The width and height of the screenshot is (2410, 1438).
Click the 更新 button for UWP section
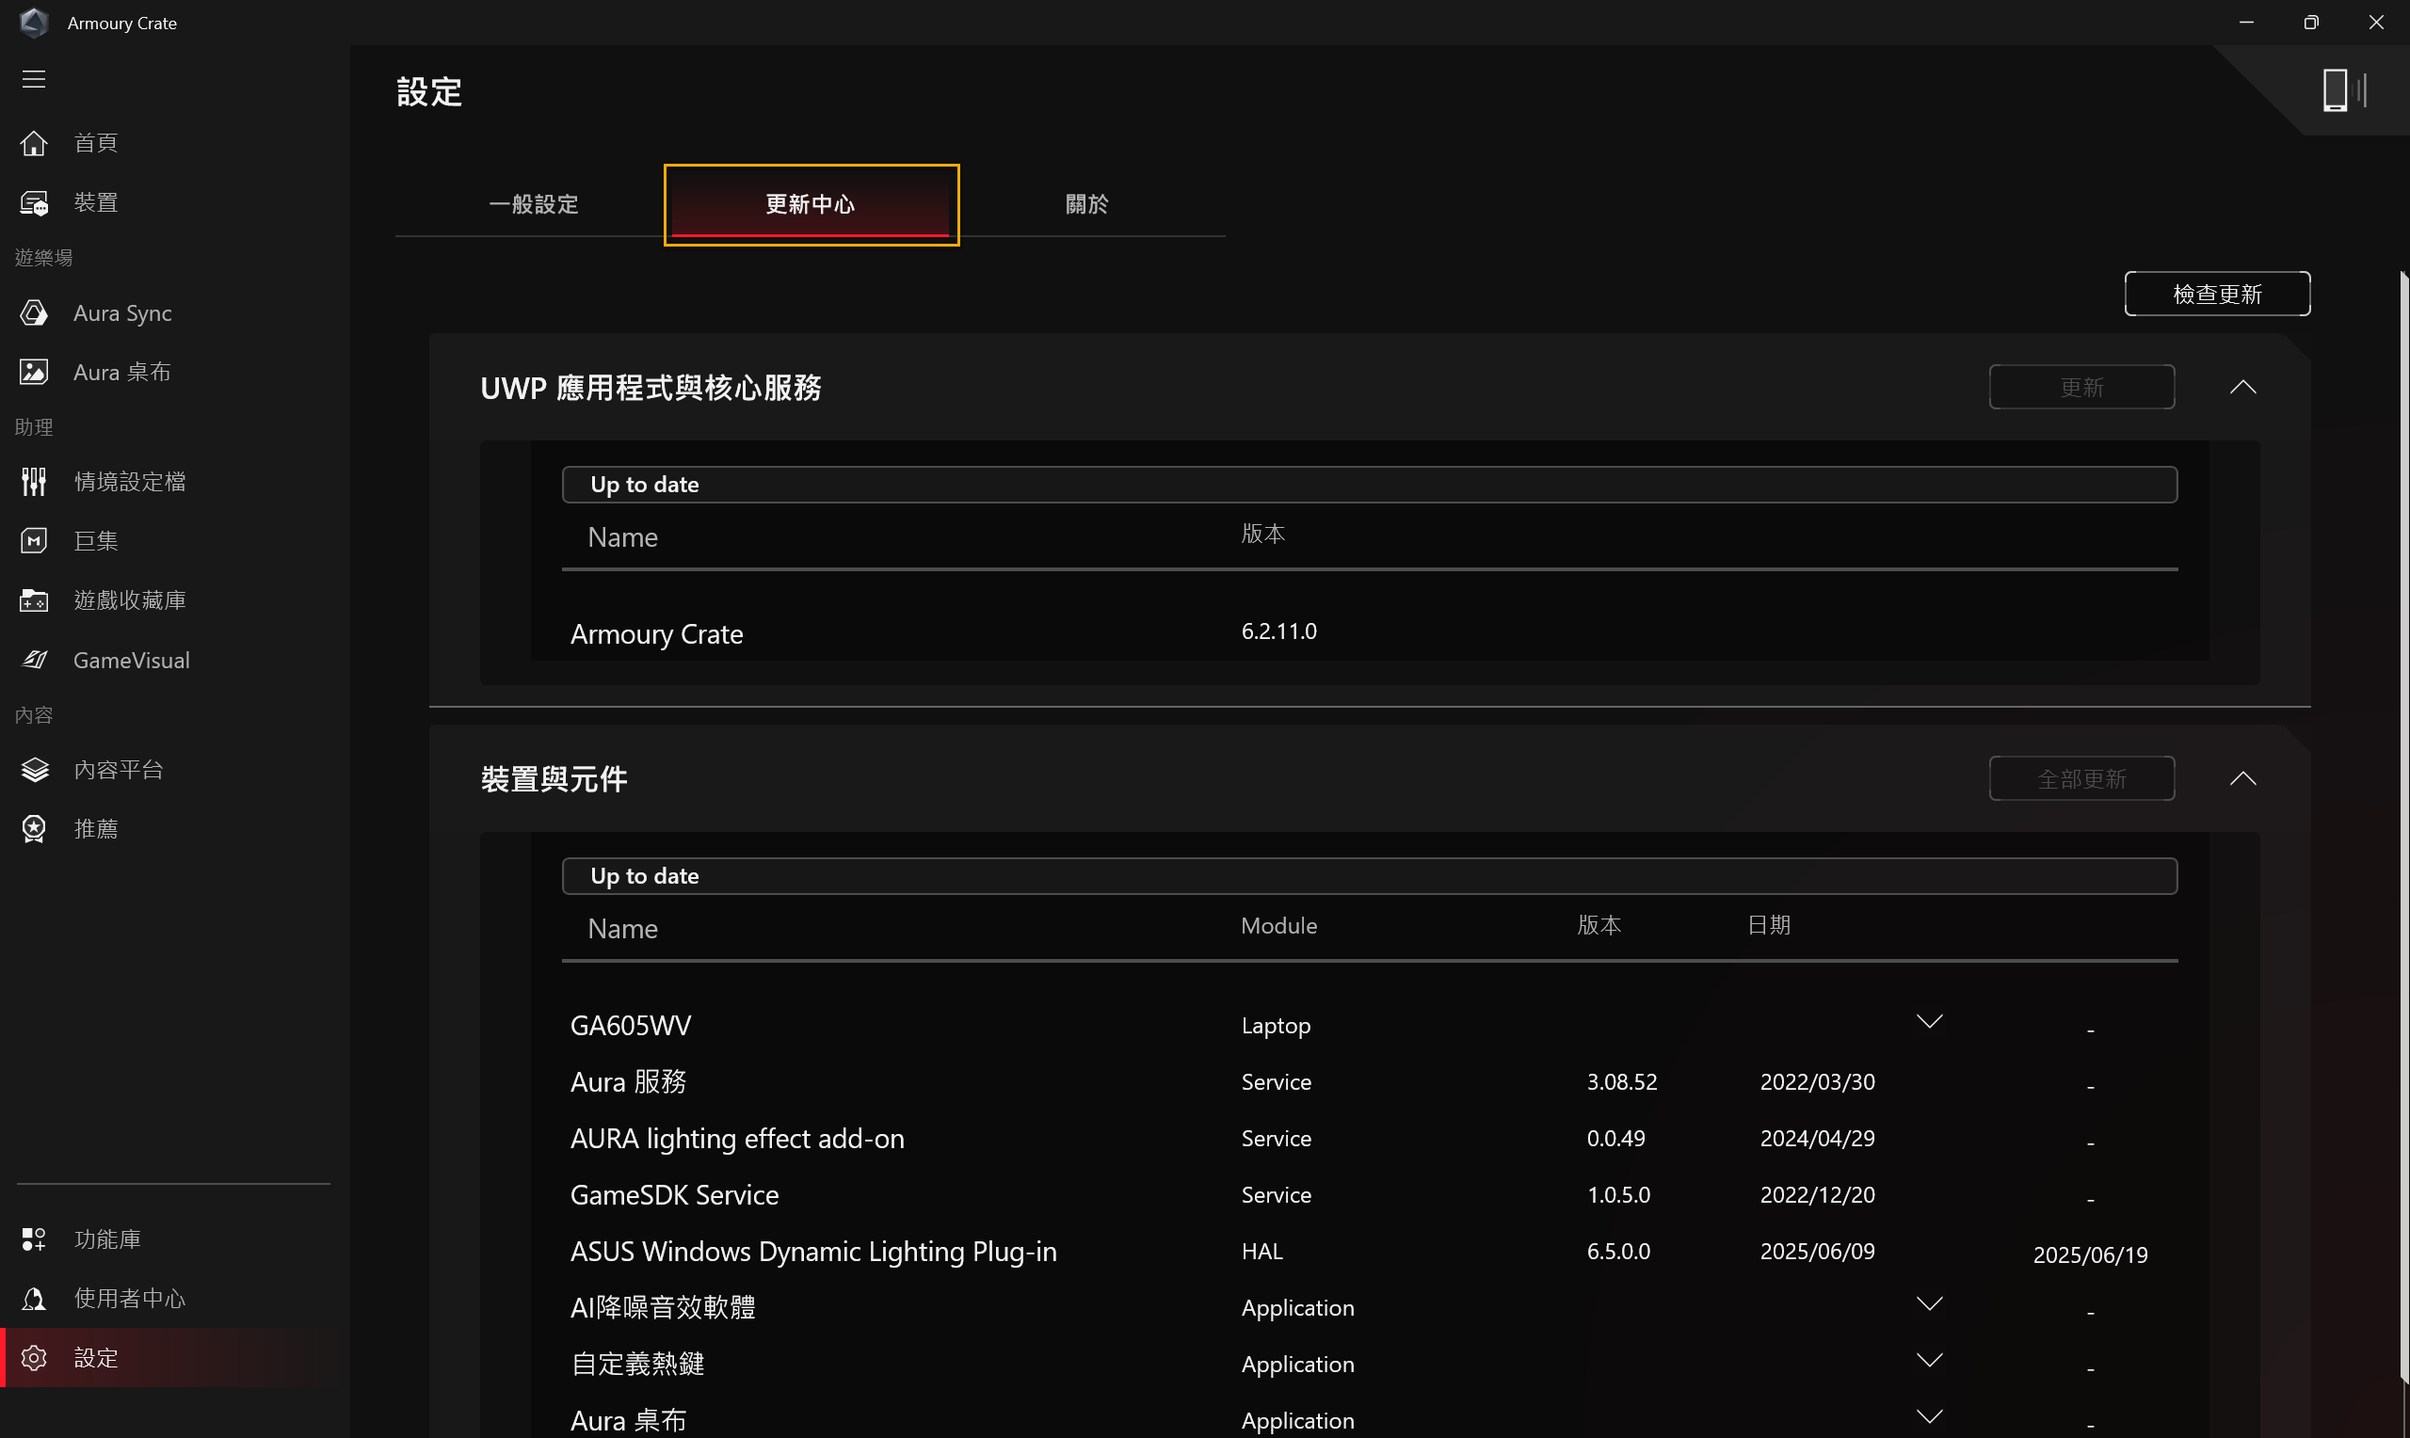(2081, 387)
